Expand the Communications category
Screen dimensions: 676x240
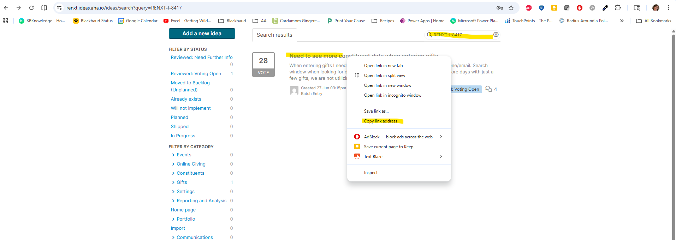point(173,238)
